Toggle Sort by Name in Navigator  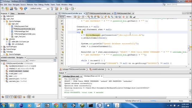(29, 97)
